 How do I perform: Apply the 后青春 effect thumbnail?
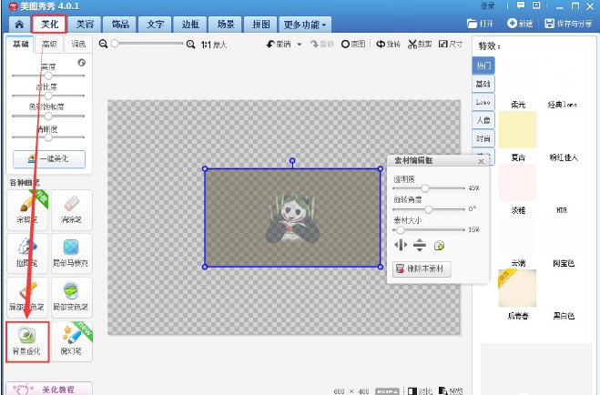(x=517, y=289)
